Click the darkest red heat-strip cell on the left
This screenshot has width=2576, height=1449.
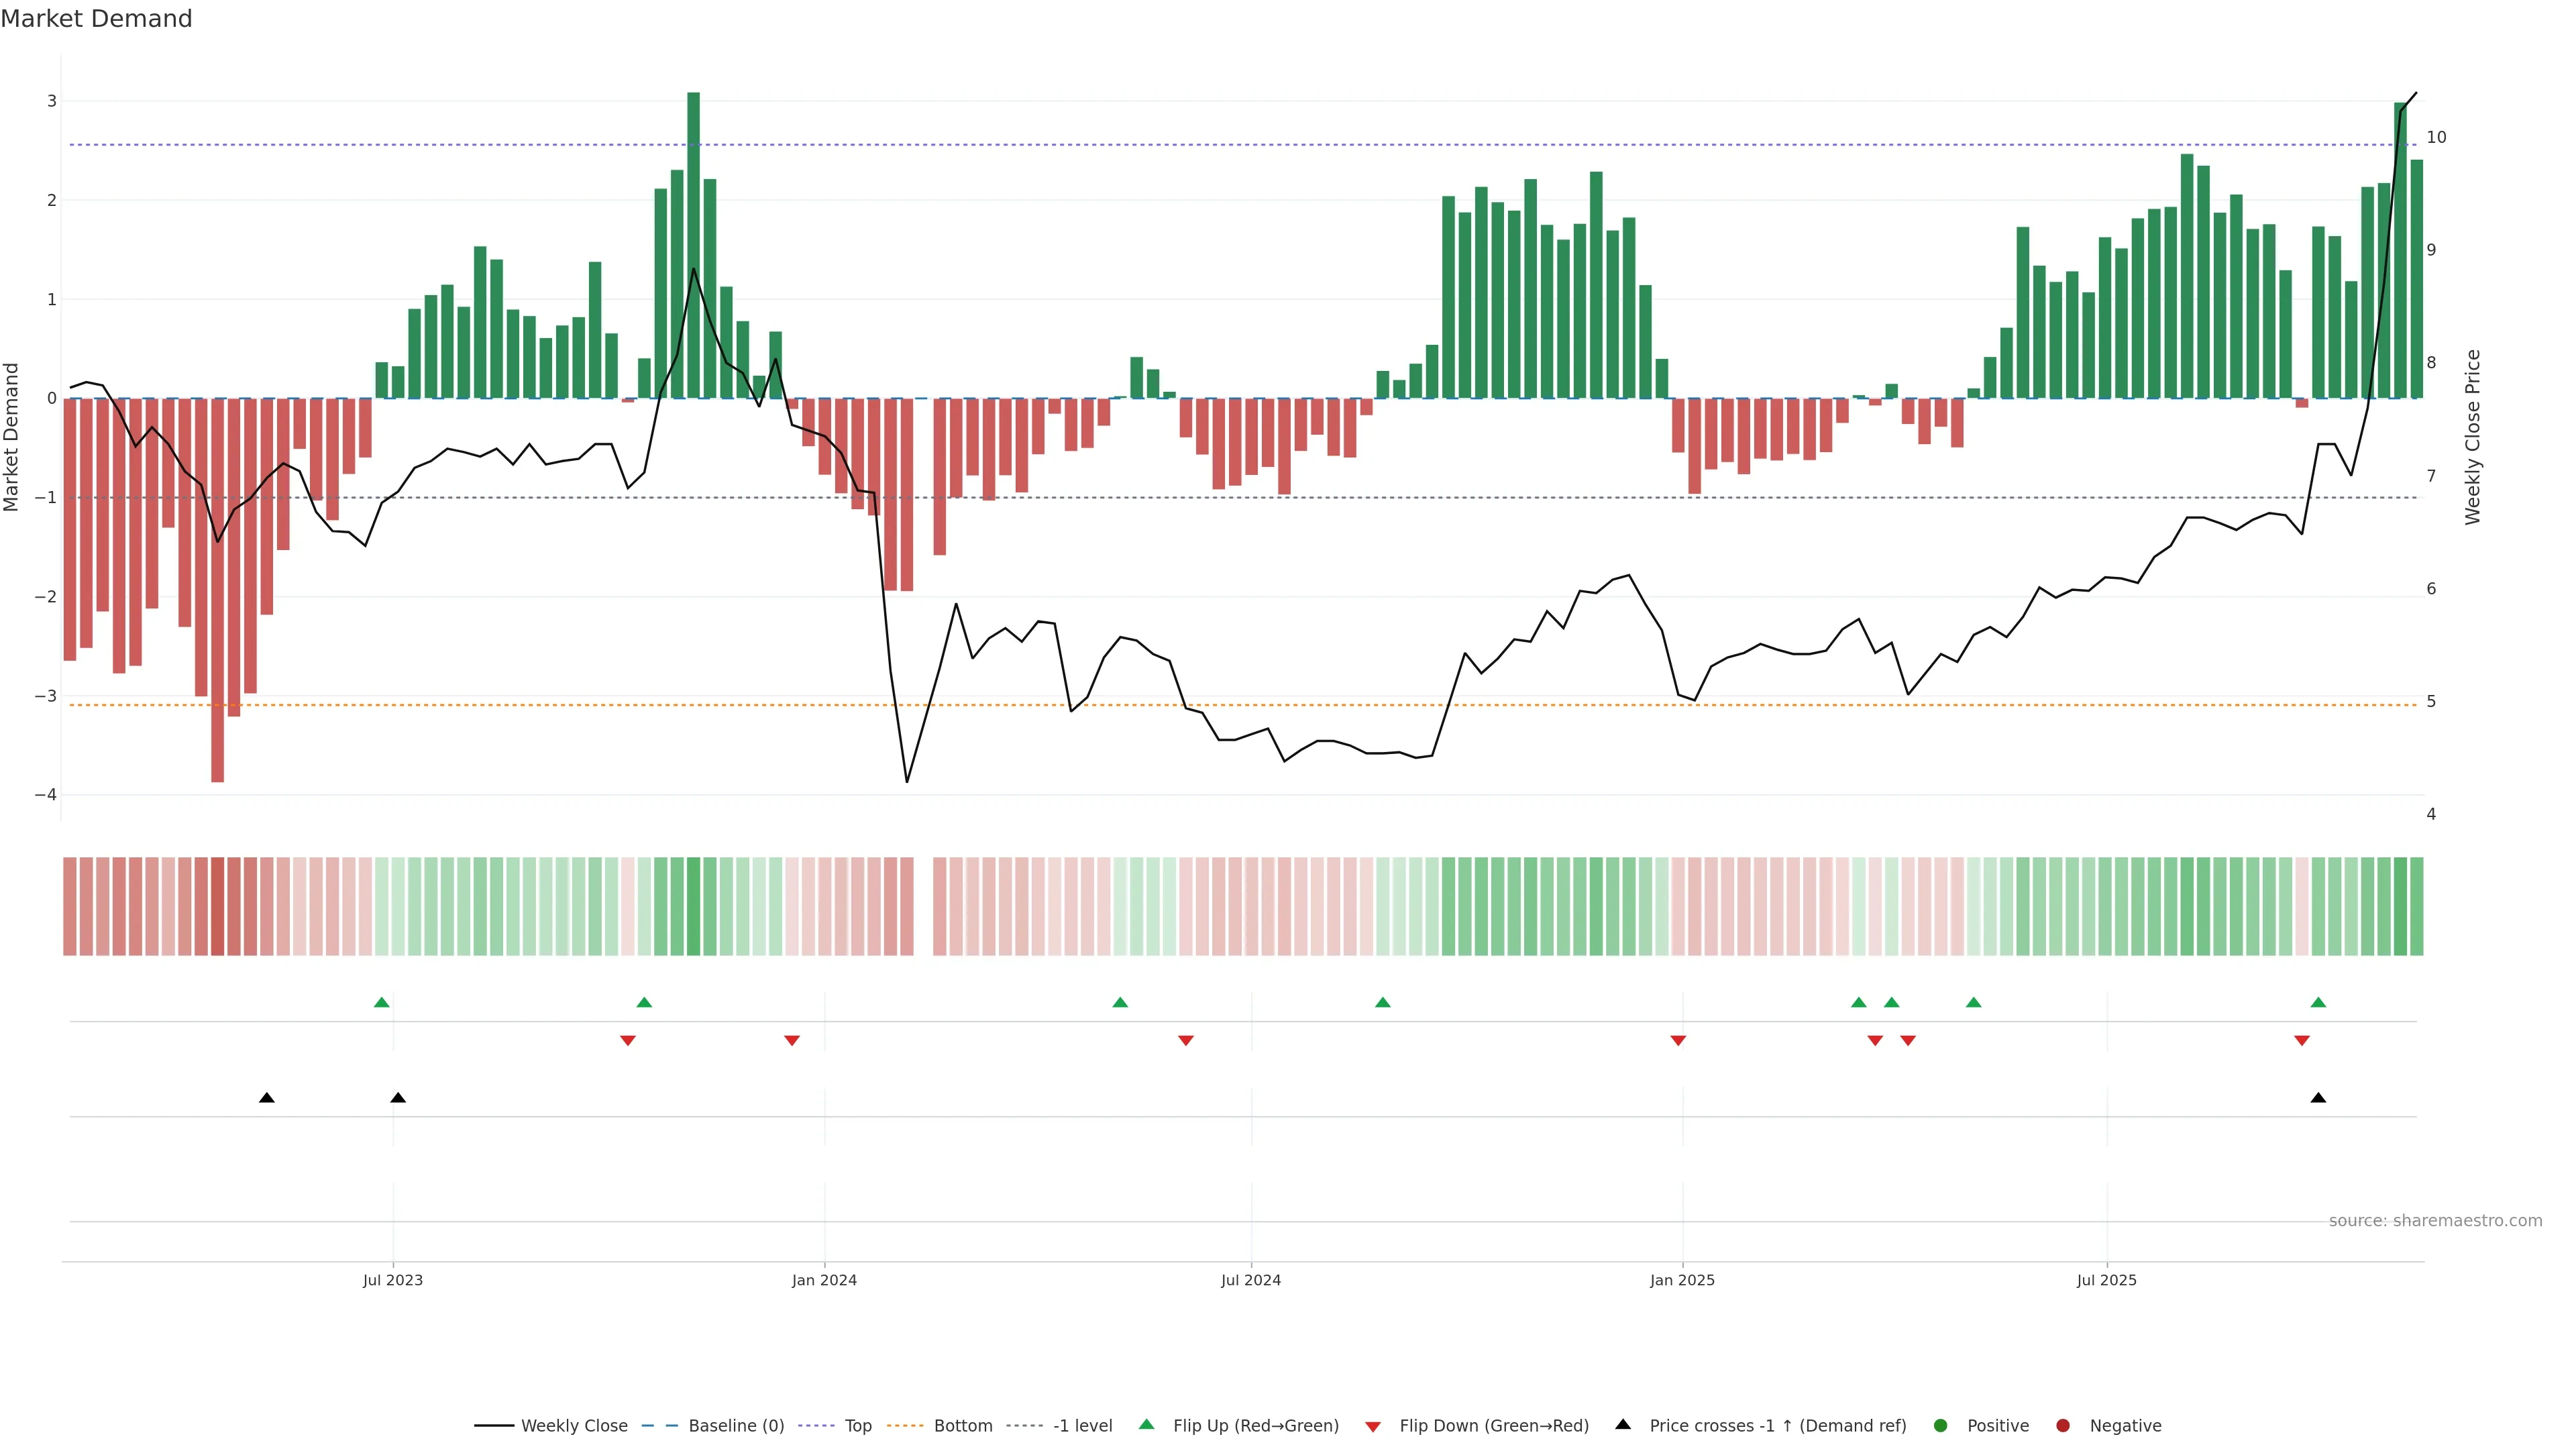pos(217,906)
